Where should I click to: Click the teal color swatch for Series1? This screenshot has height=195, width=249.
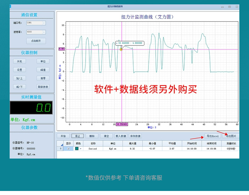click(77, 149)
